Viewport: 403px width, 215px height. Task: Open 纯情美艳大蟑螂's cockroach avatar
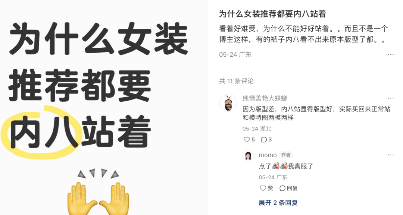click(228, 102)
